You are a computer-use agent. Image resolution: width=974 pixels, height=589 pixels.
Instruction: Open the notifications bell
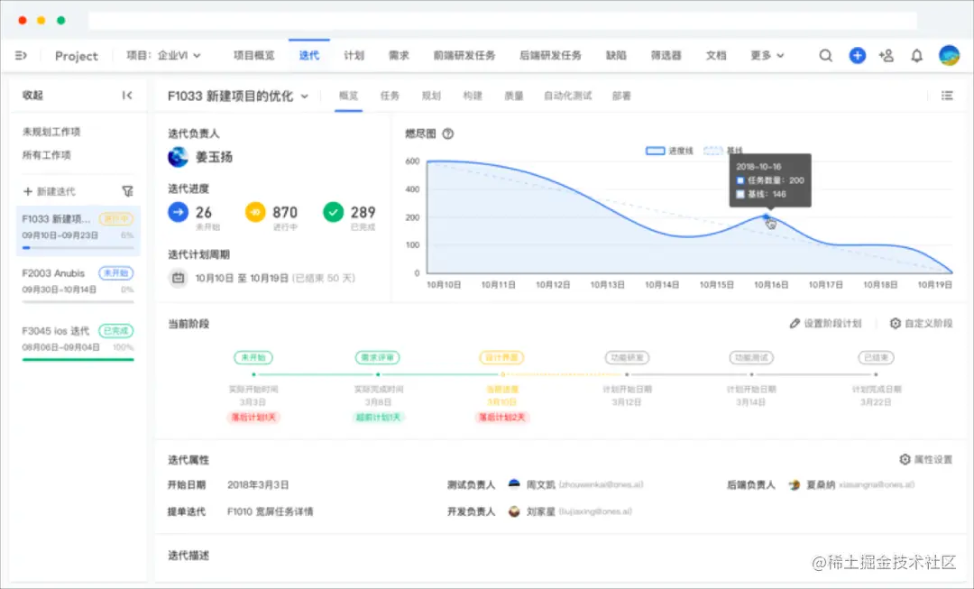point(917,56)
